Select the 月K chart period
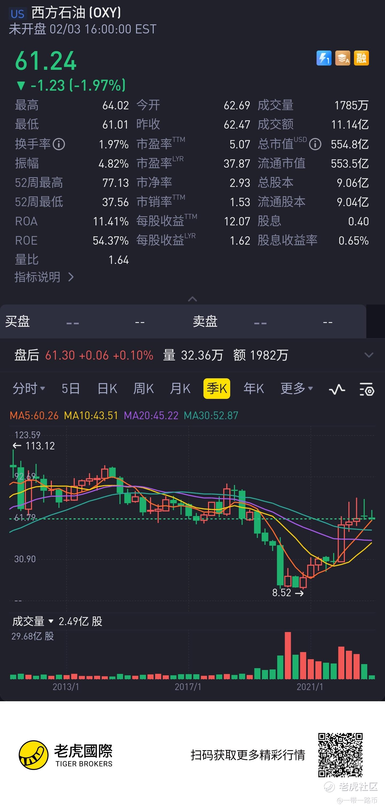 point(180,388)
